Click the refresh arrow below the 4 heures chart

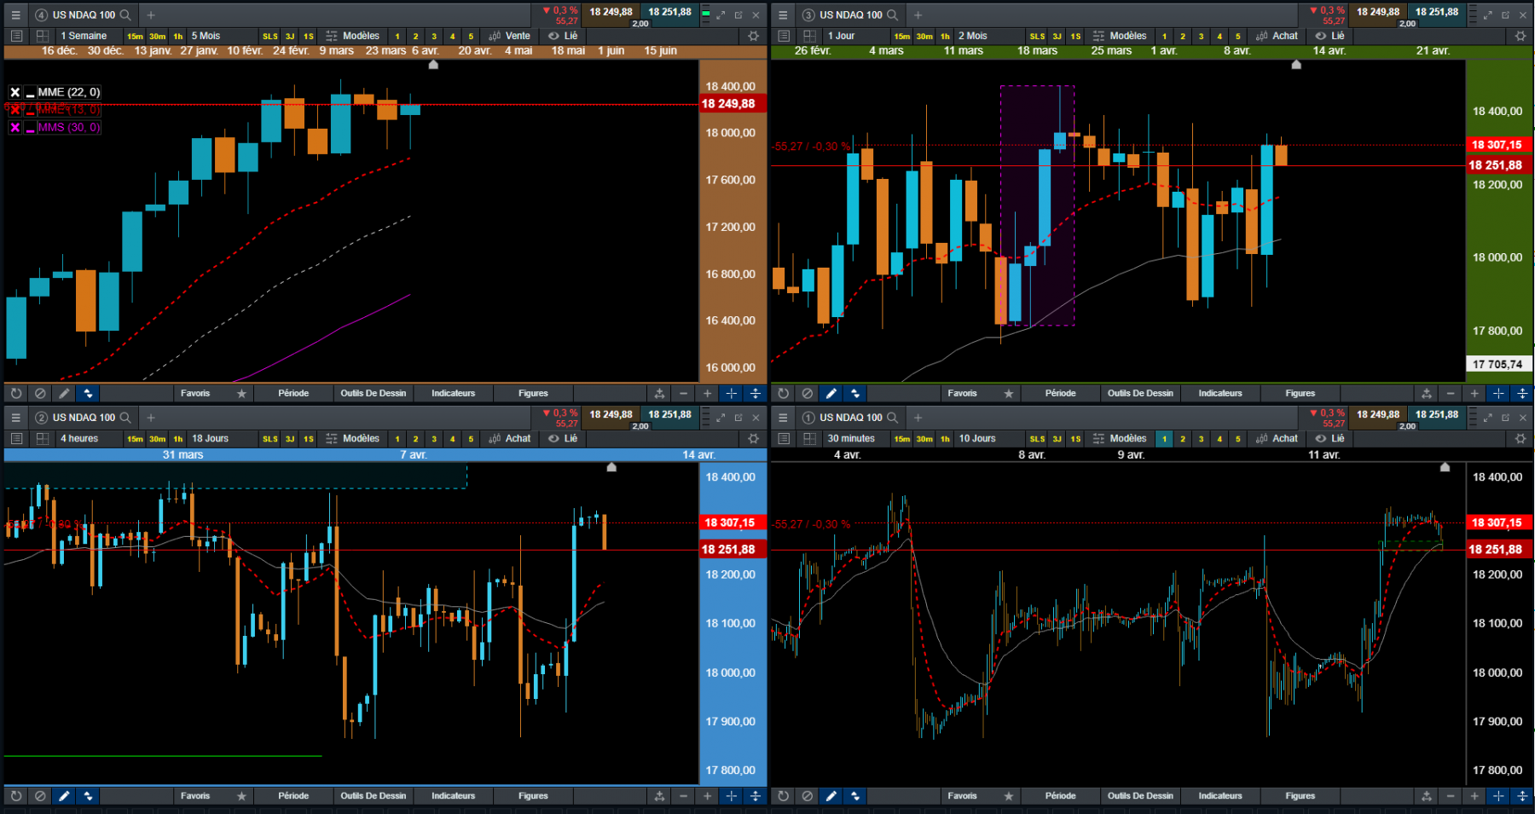(x=16, y=795)
